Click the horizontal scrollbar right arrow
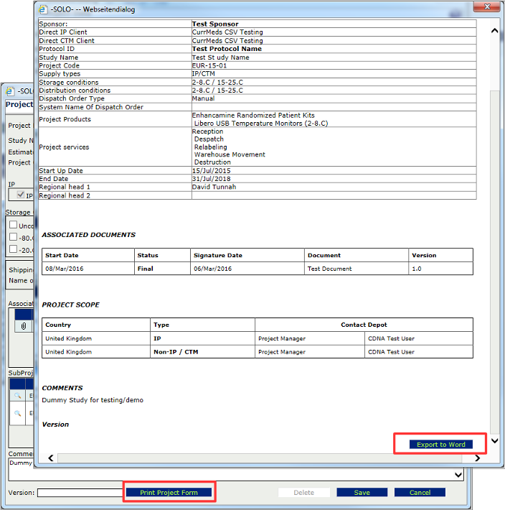 (x=477, y=458)
